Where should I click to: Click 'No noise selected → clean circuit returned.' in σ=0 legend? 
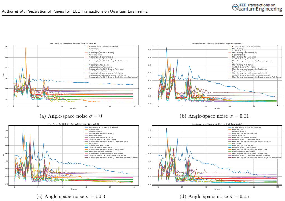pyautogui.click(x=103, y=47)
